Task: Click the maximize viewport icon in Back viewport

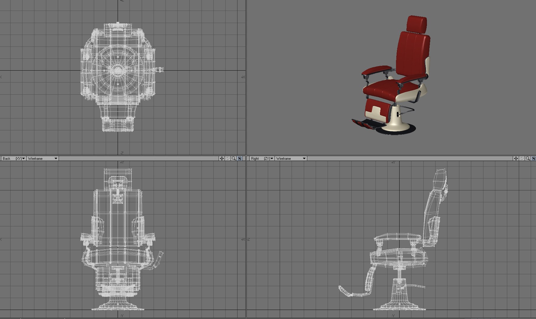Action: click(x=240, y=159)
